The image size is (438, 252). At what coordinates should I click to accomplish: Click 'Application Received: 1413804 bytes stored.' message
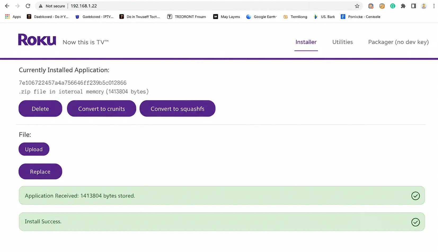pyautogui.click(x=80, y=196)
